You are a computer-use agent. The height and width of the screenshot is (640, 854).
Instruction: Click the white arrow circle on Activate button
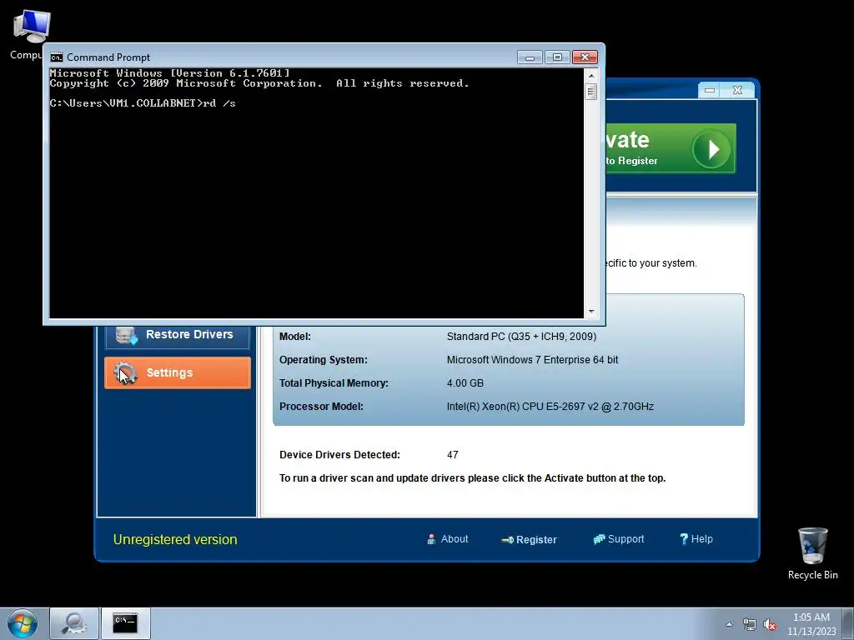[x=711, y=148]
